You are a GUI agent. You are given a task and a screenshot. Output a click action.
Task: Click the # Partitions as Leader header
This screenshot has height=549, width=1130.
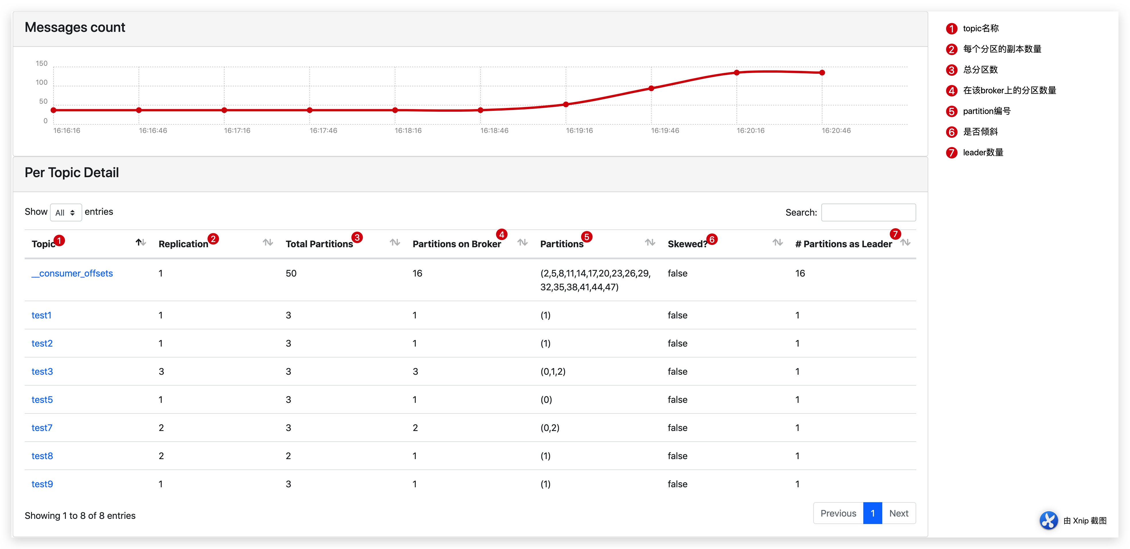[x=843, y=244]
